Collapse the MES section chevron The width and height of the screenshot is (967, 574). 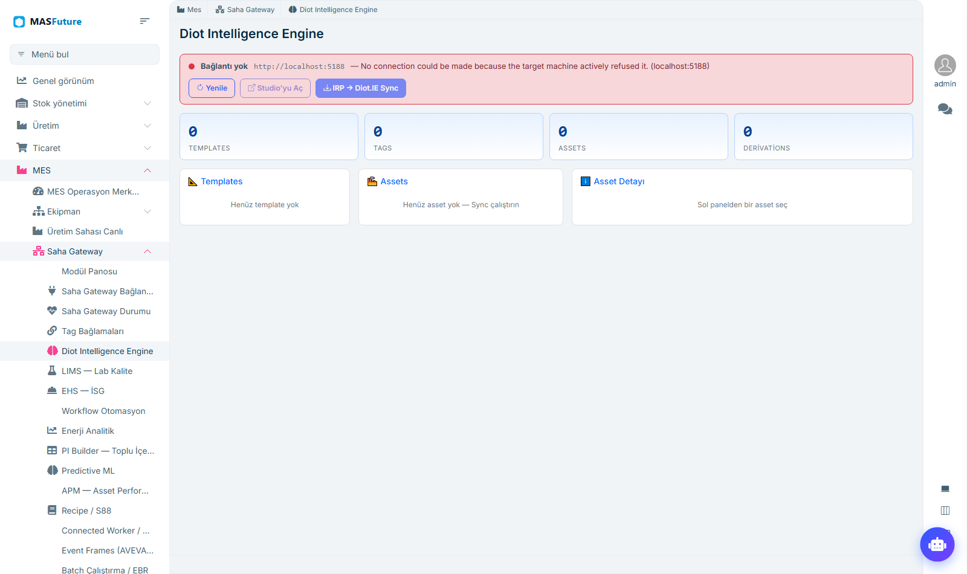(x=147, y=170)
